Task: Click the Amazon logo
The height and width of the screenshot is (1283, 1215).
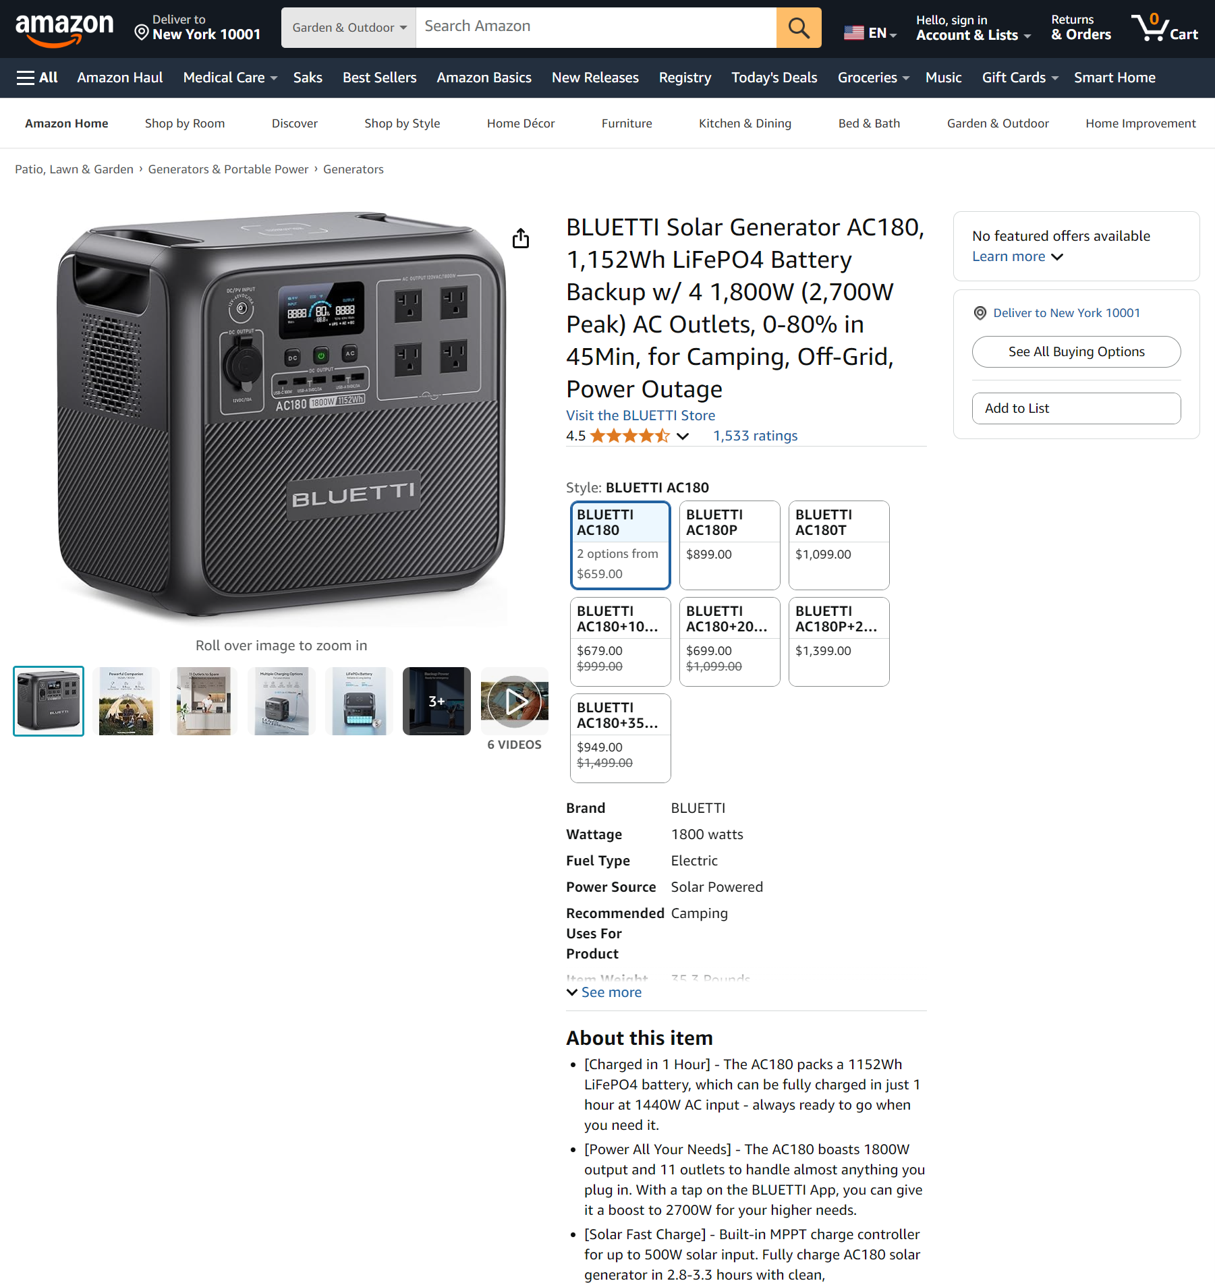Action: (64, 28)
